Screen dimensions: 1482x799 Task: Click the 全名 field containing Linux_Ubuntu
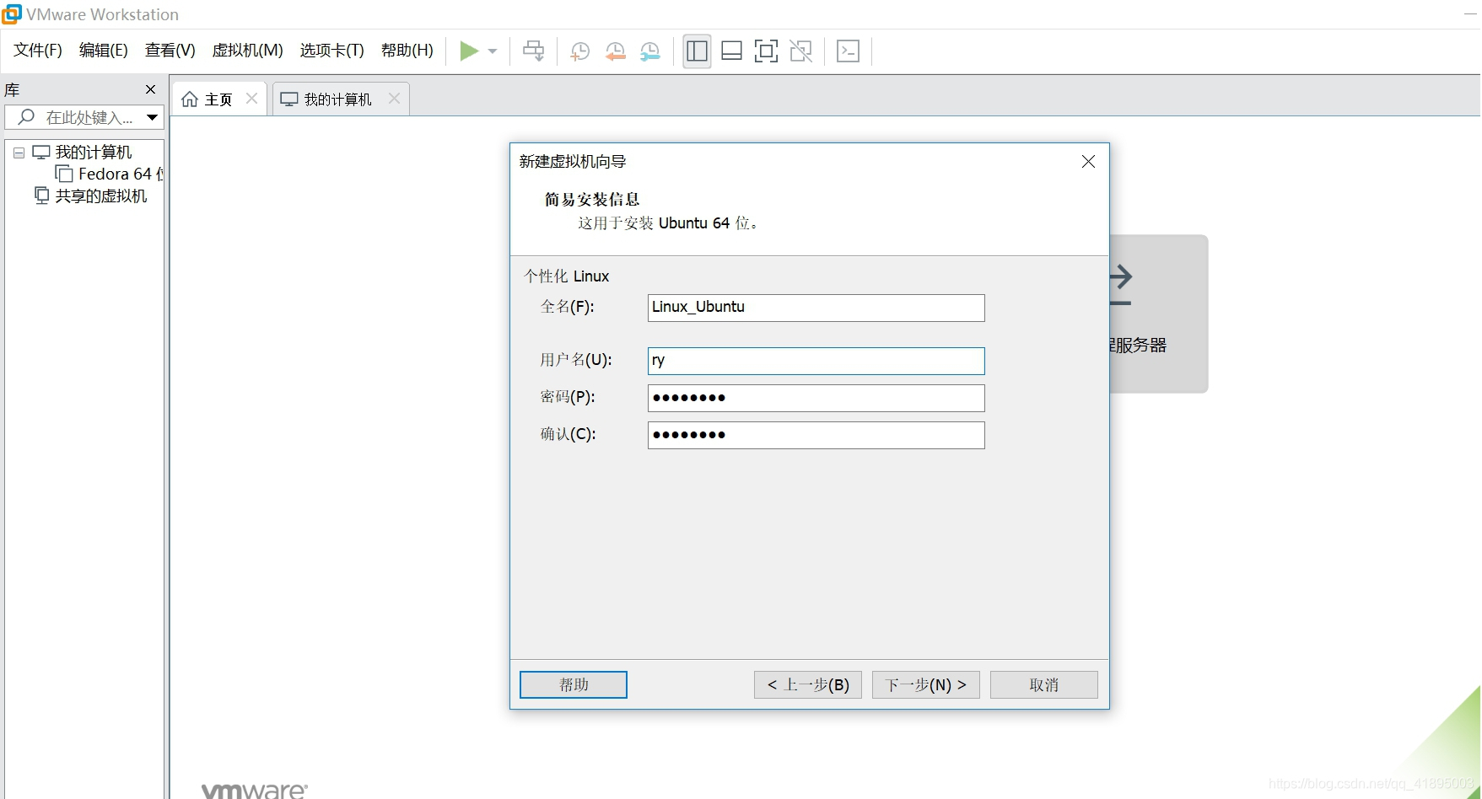click(816, 308)
